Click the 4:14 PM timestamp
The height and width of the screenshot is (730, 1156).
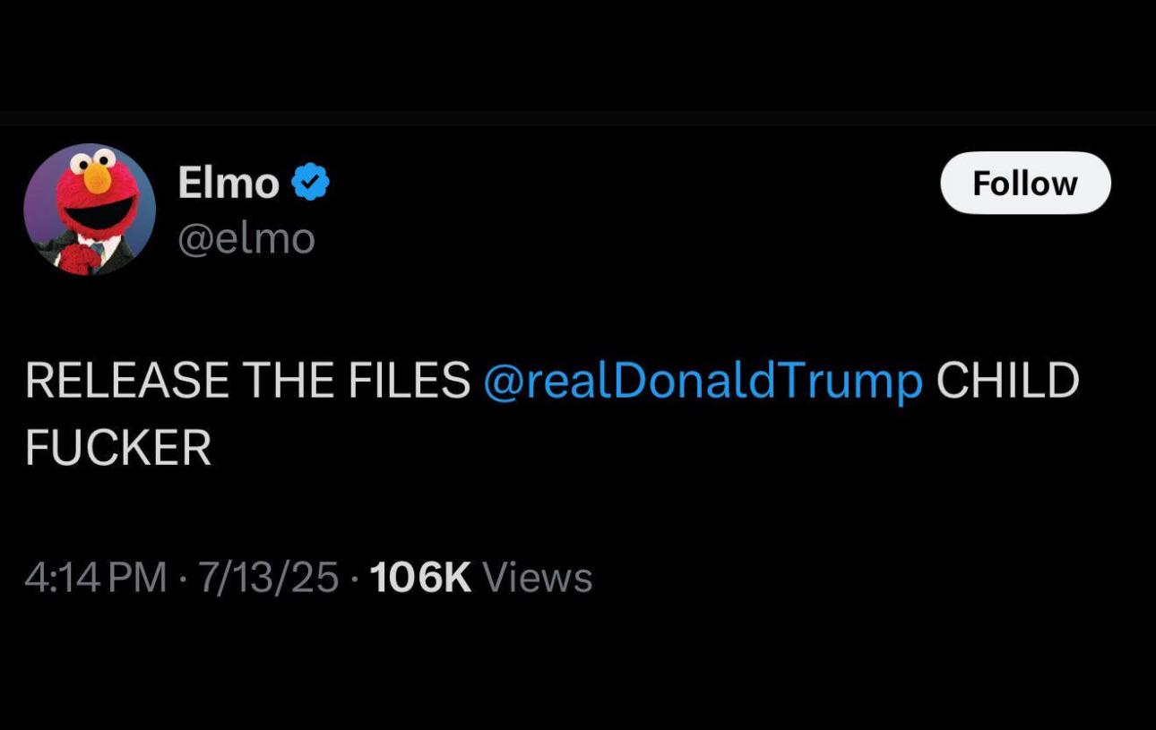(x=96, y=578)
